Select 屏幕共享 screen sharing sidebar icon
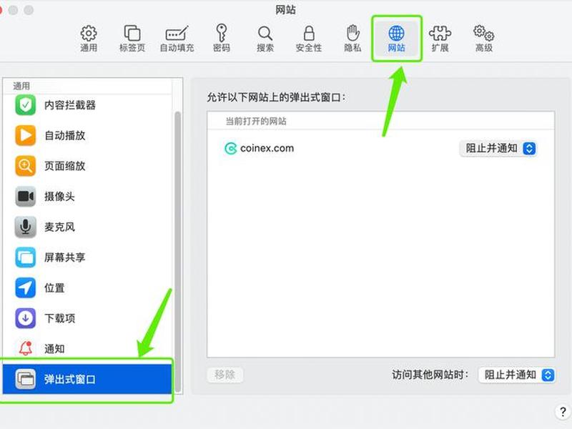 coord(25,257)
